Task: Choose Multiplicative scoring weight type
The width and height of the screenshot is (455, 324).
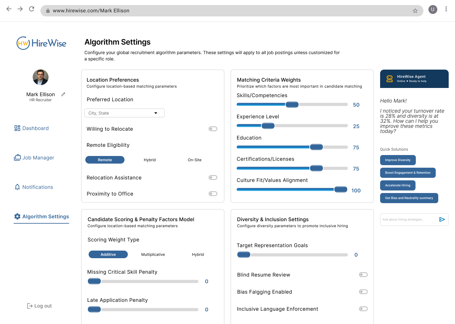Action: [153, 254]
